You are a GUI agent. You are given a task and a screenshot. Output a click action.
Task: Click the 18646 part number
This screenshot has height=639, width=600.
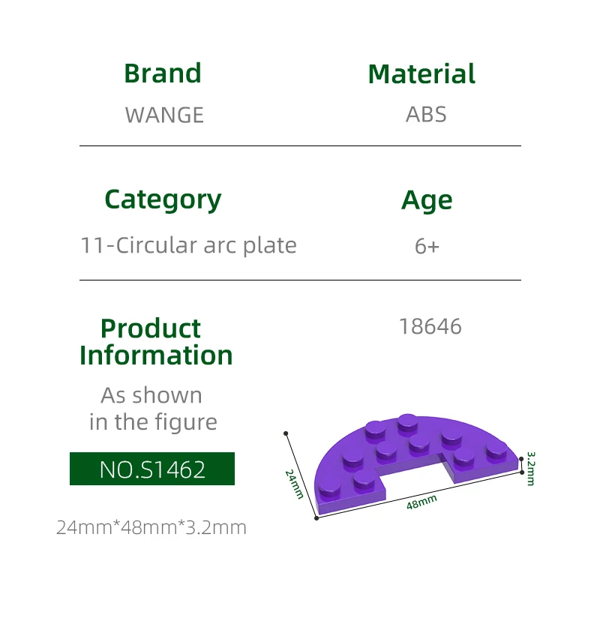[x=430, y=327]
